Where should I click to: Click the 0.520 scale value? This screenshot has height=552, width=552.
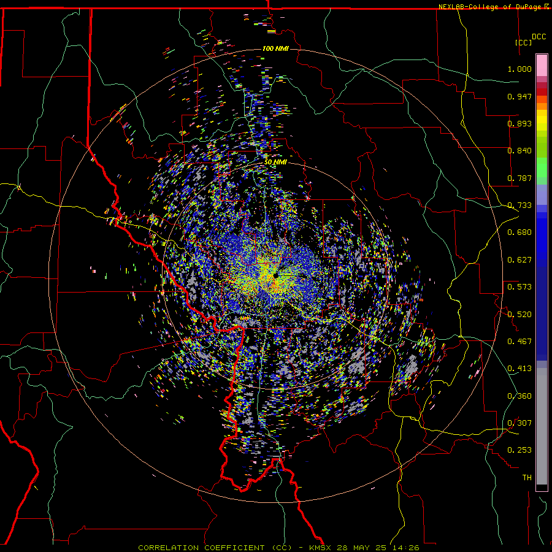tap(519, 315)
